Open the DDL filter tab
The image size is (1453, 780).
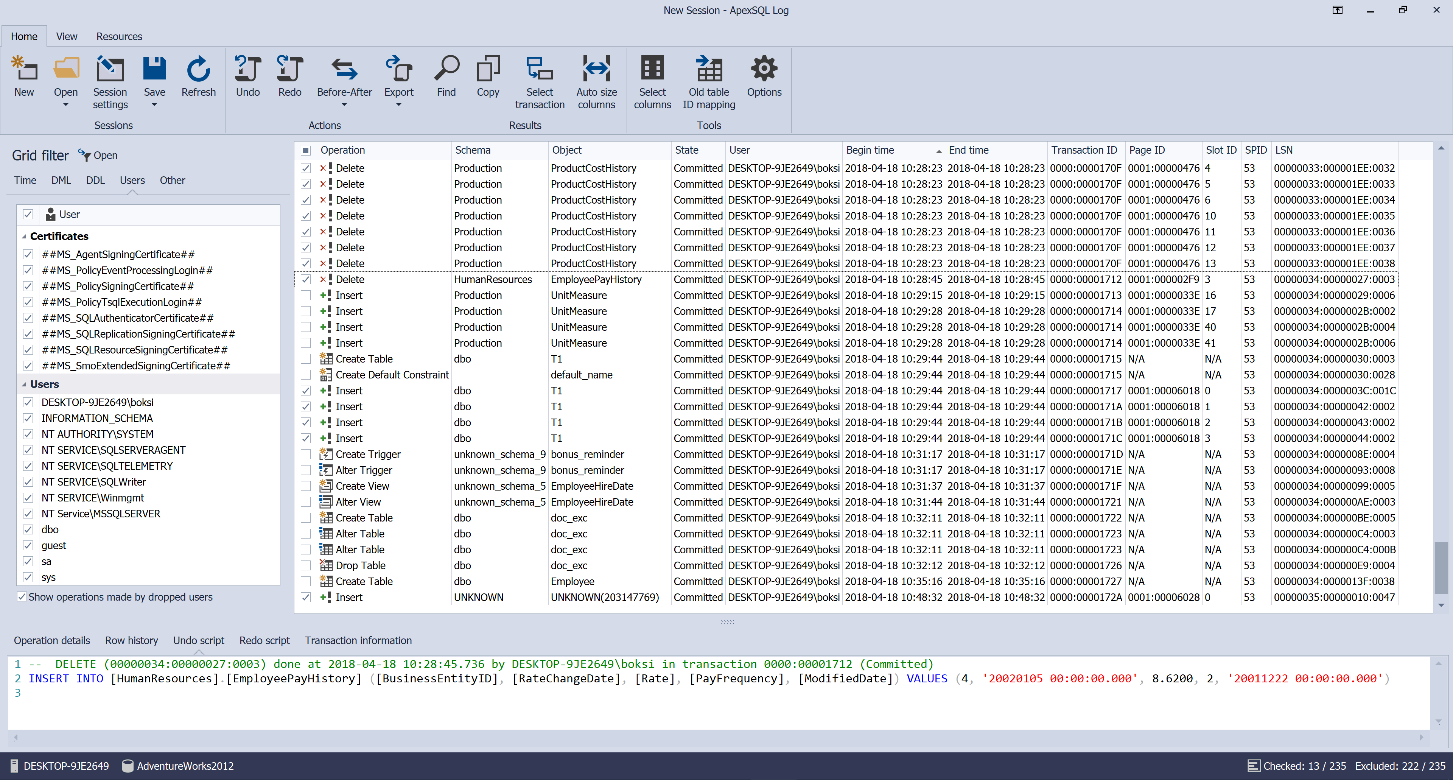pos(95,180)
